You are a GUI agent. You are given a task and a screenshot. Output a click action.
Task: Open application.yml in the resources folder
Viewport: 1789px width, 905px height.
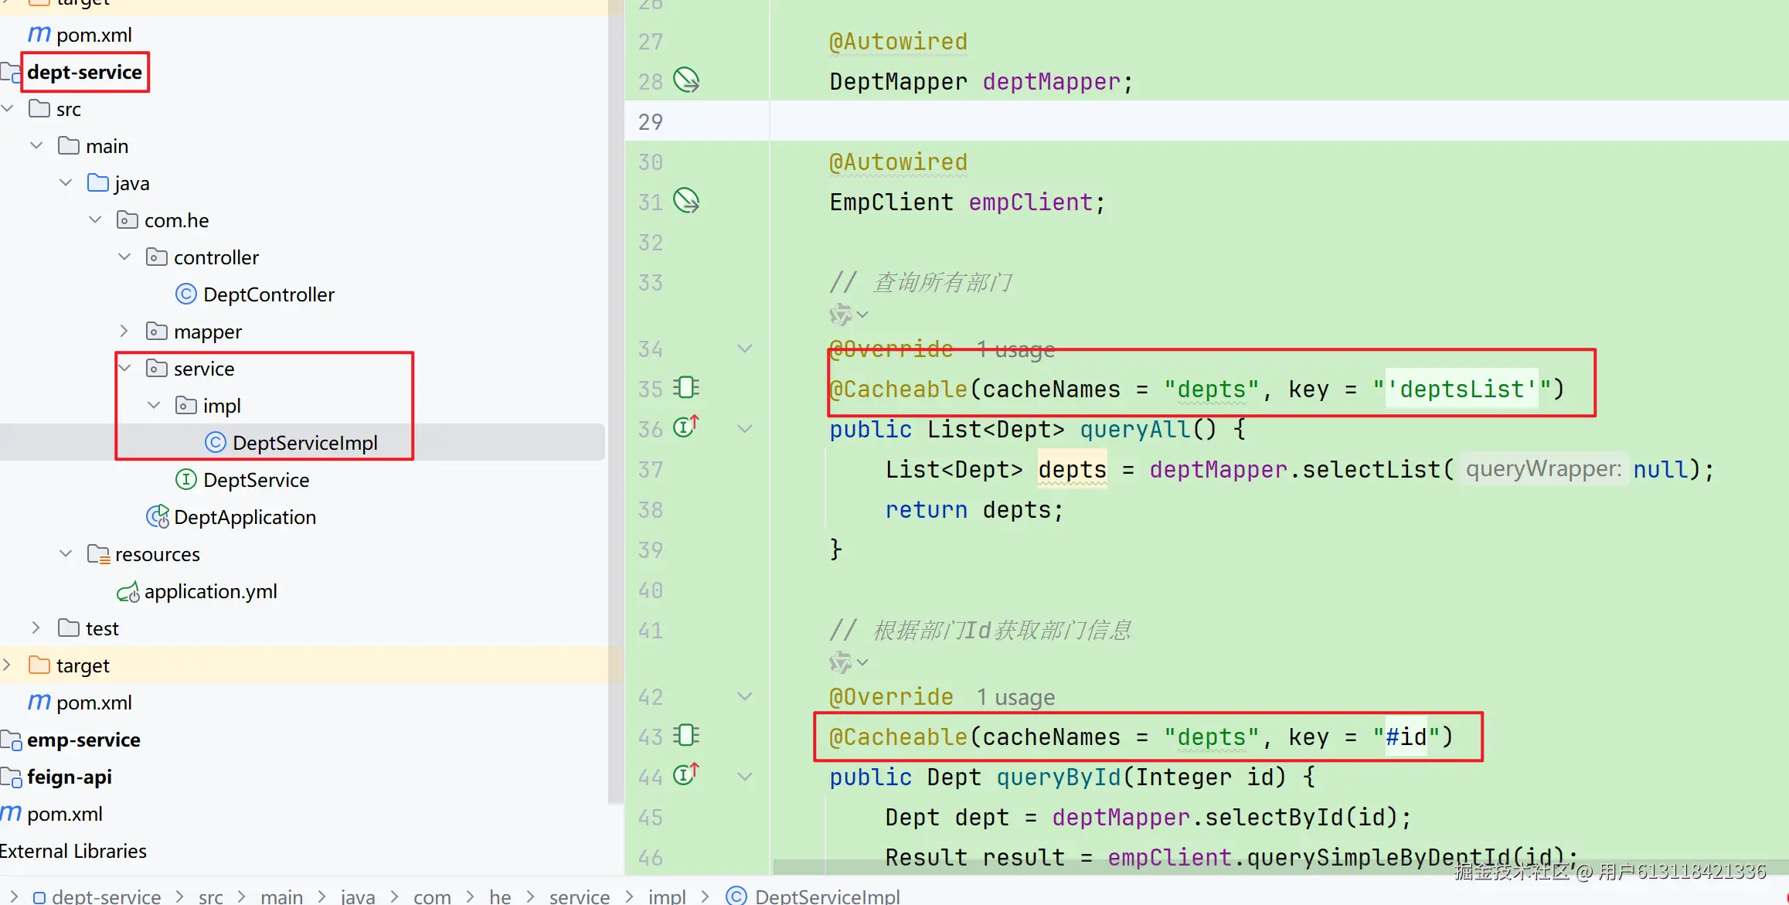click(210, 591)
